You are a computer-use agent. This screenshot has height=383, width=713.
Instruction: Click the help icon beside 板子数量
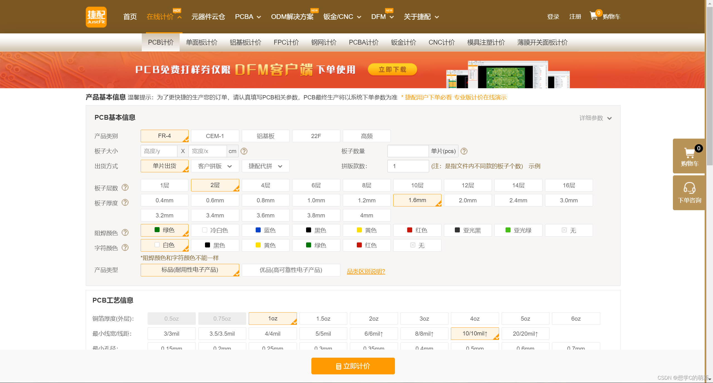tap(464, 151)
